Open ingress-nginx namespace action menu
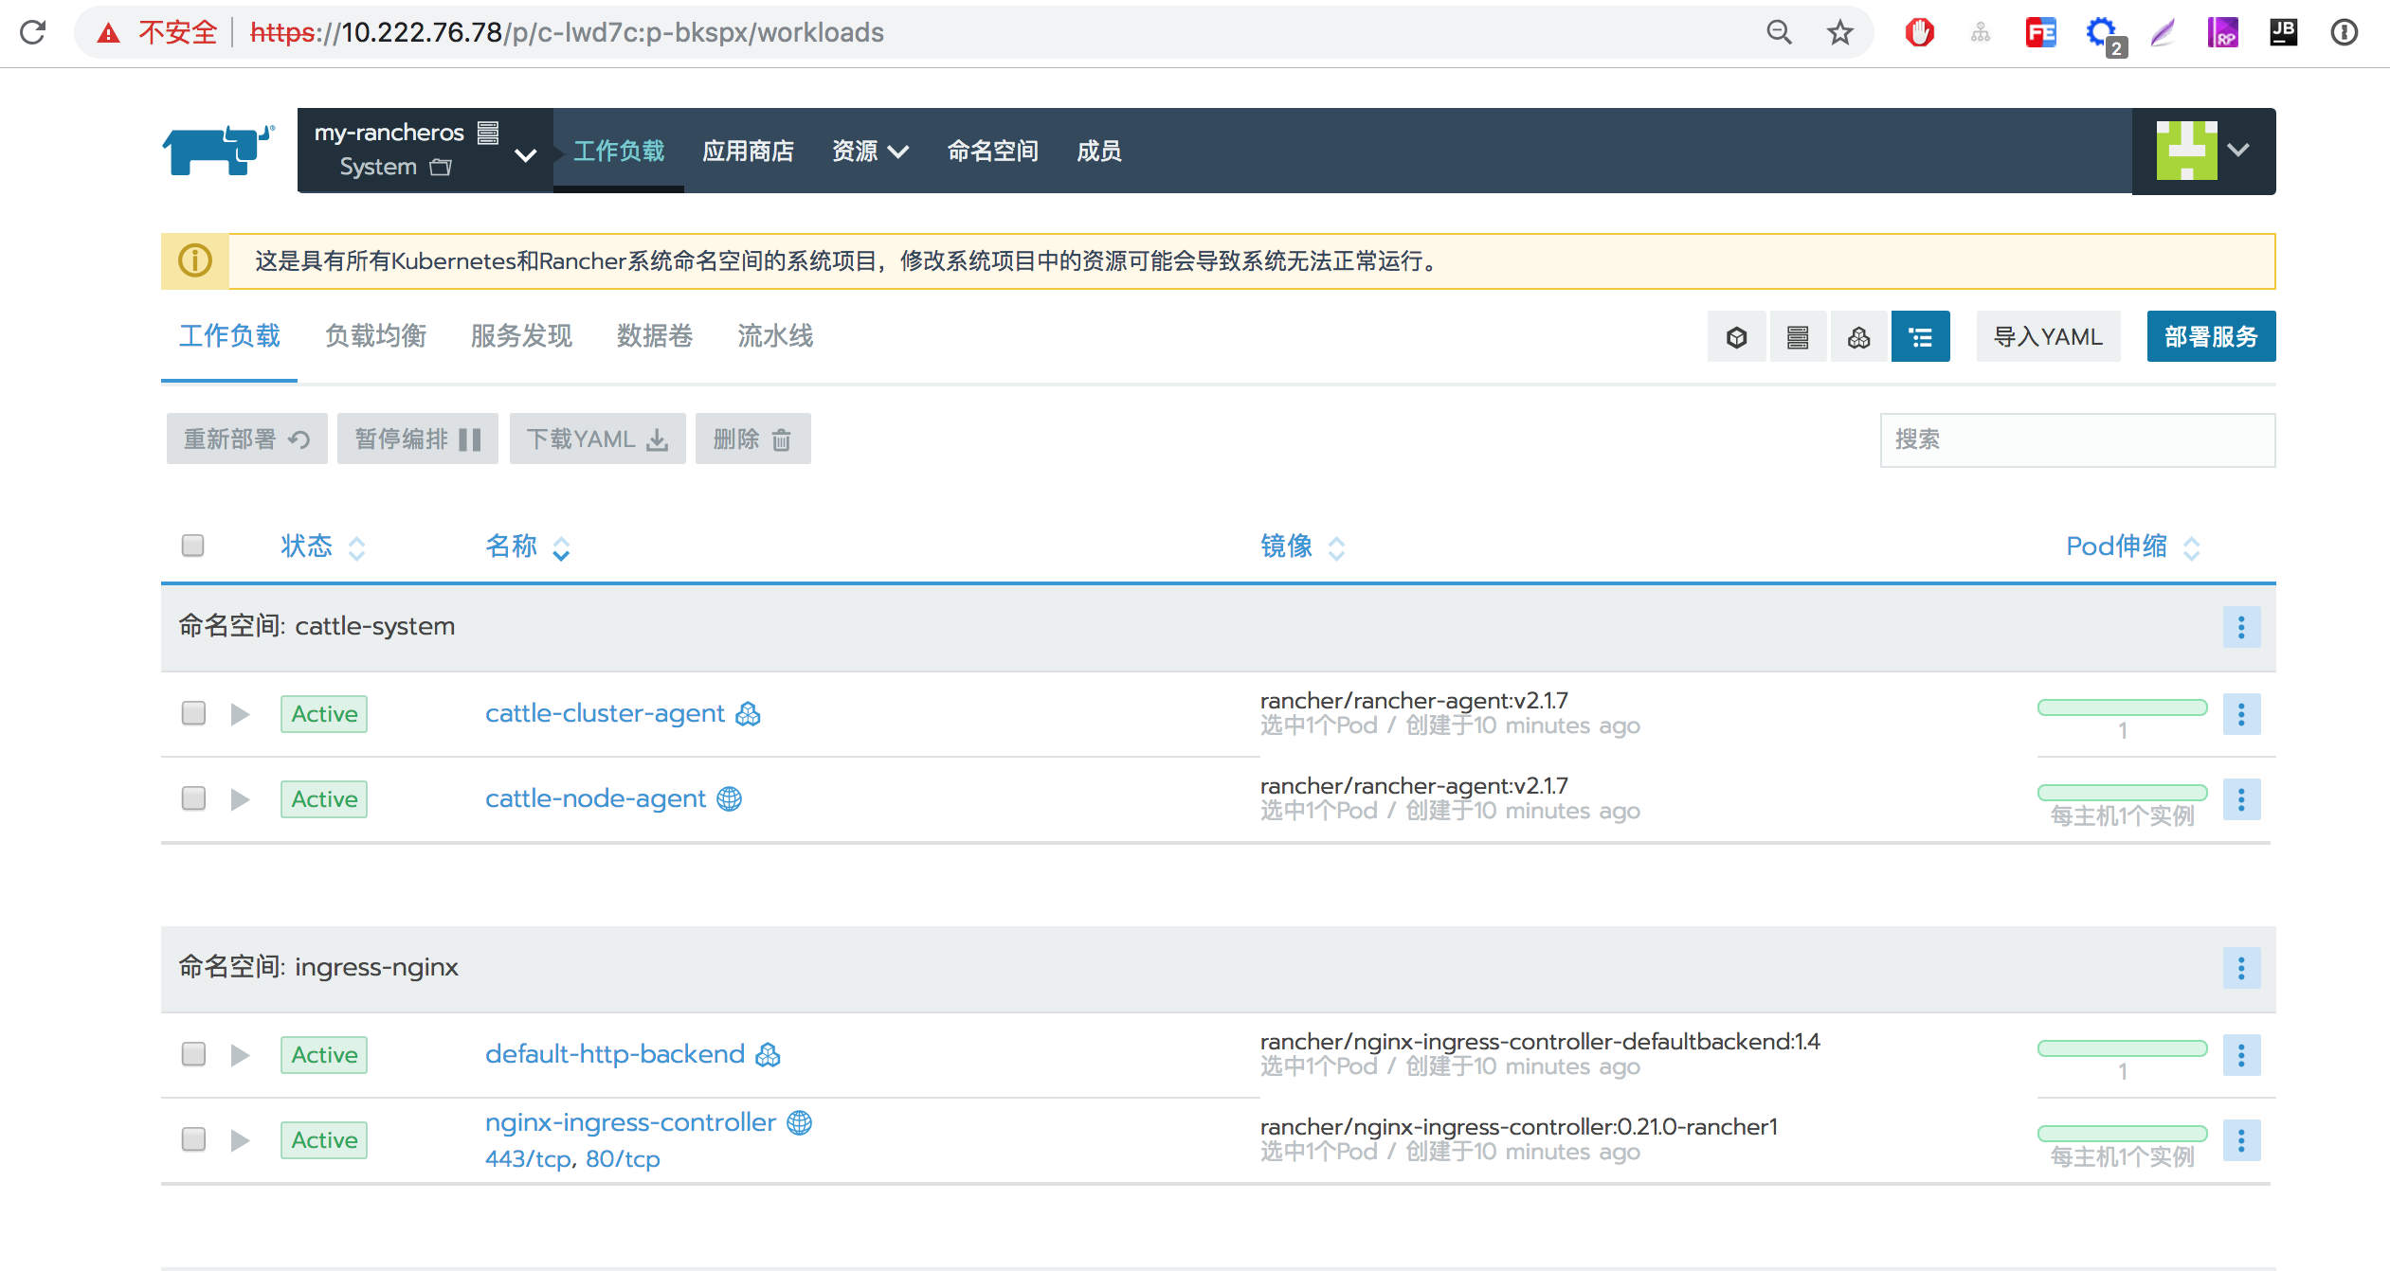 pos(2241,968)
